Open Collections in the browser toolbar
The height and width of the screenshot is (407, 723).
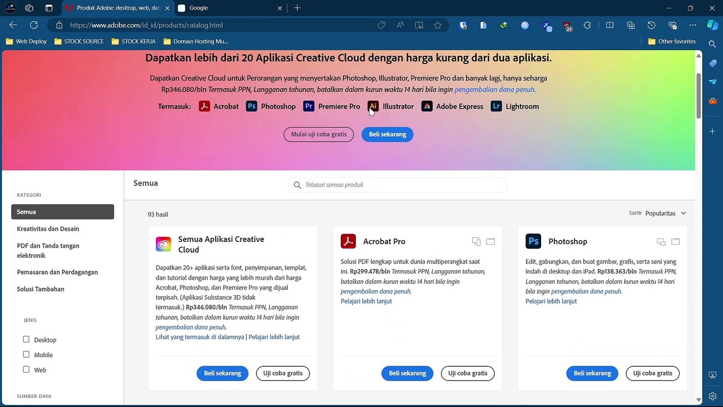631,25
